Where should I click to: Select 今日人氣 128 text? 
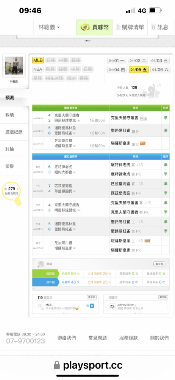pos(127,87)
